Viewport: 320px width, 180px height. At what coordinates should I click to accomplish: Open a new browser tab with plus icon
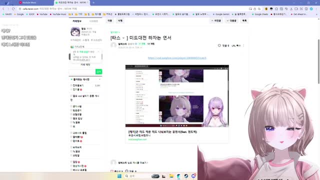coord(93,2)
